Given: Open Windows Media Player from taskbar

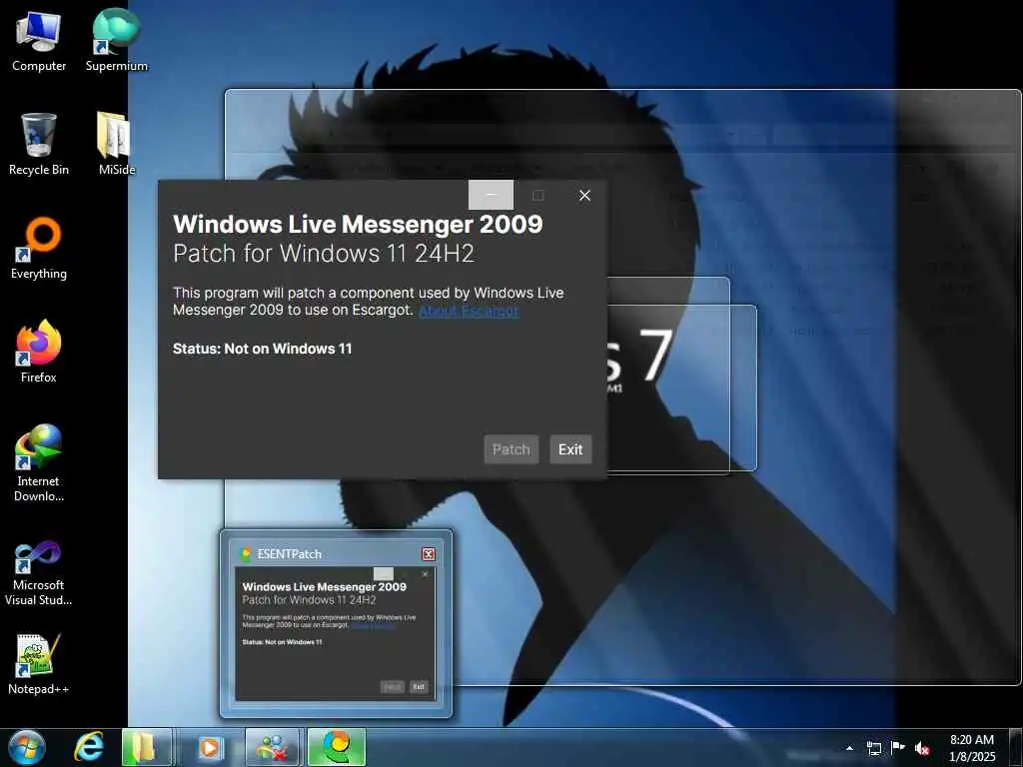Looking at the screenshot, I should [x=209, y=747].
